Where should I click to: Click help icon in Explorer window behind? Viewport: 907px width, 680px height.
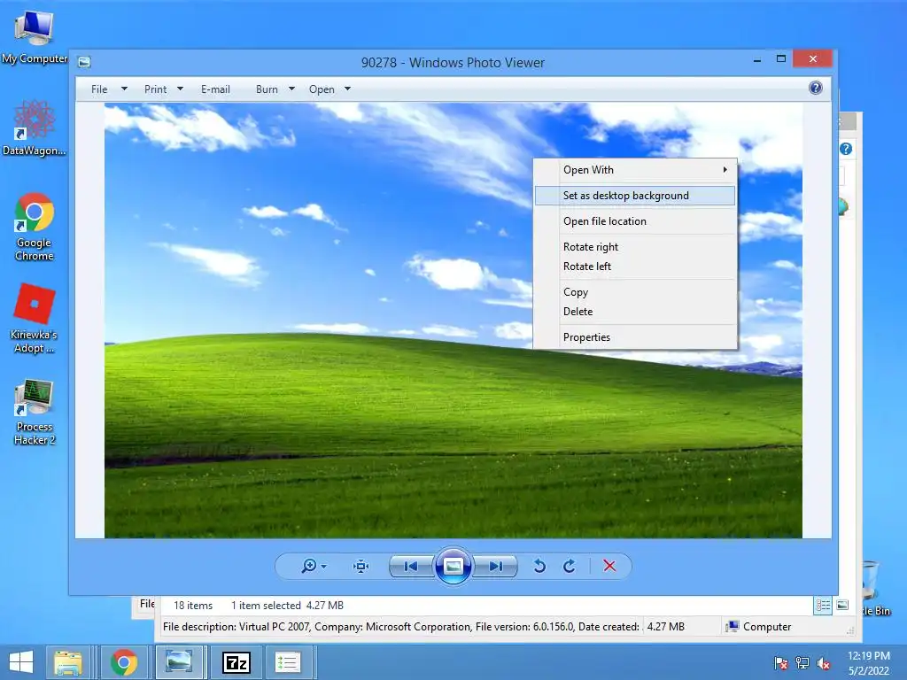pos(846,149)
